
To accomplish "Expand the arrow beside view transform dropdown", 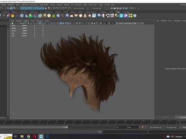I will click(143, 23).
